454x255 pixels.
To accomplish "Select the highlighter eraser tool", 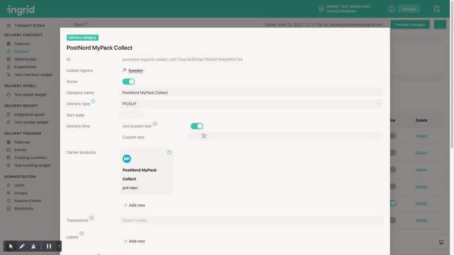I will coord(33,246).
